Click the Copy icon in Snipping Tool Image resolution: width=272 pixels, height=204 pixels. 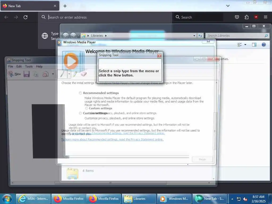click(x=36, y=74)
